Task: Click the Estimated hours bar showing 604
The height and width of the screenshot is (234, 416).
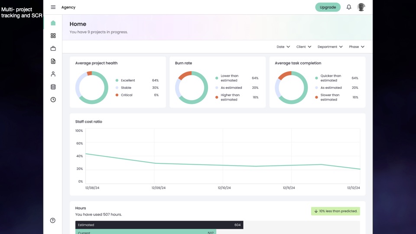Action: tap(159, 225)
